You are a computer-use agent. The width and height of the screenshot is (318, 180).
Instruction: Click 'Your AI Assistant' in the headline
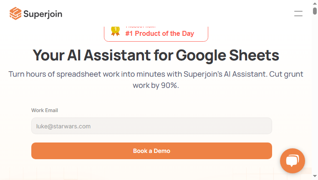coord(91,55)
